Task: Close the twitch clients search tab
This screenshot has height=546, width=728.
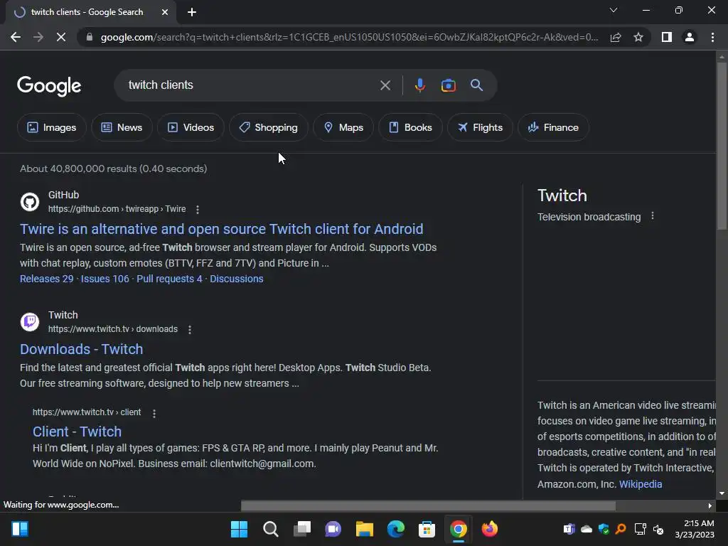Action: click(x=165, y=12)
